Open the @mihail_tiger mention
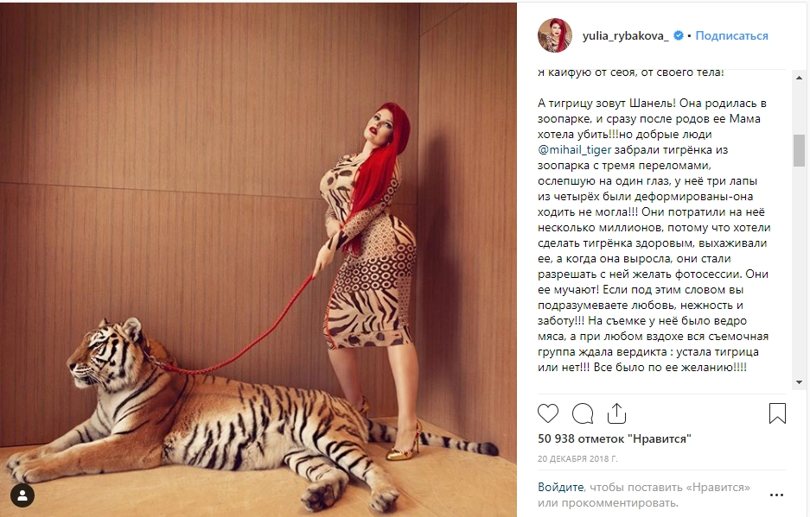810x517 pixels. click(575, 149)
